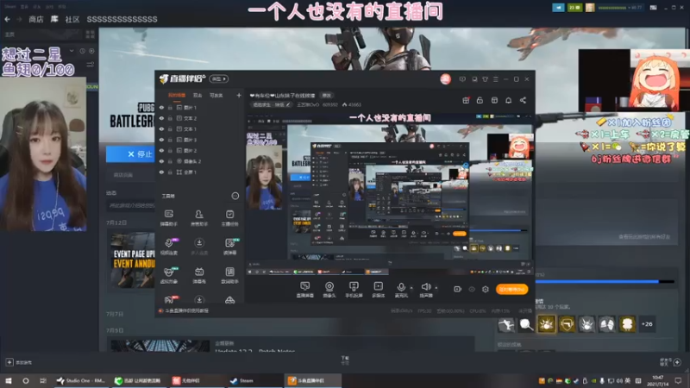Toggle the lock on 图片 1 source
The height and width of the screenshot is (388, 690).
click(170, 107)
